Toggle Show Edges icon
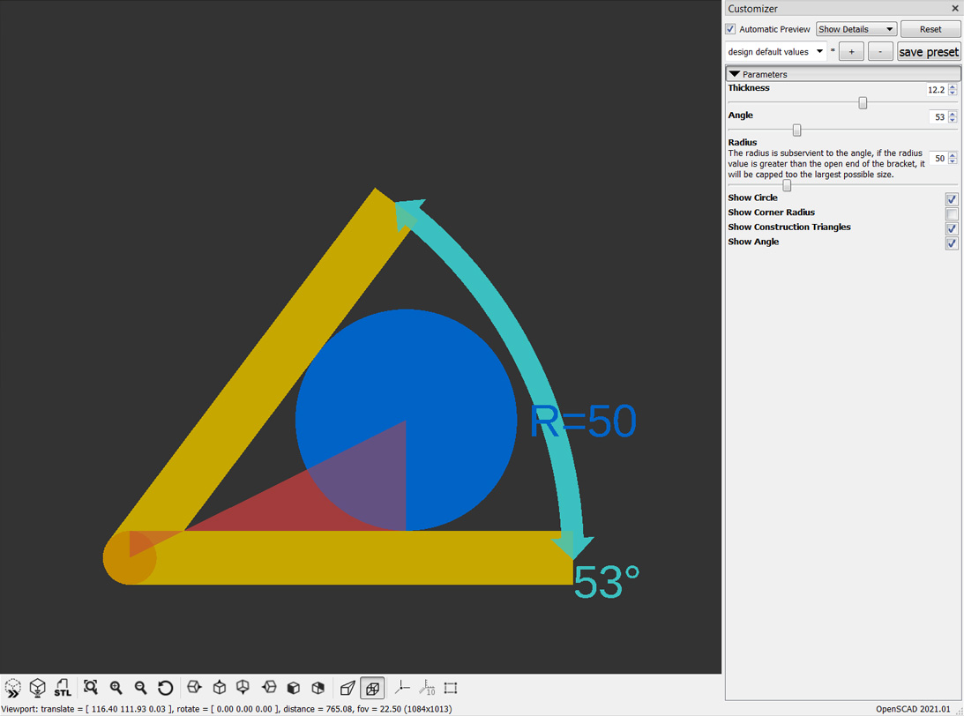Image resolution: width=964 pixels, height=716 pixels. click(451, 688)
